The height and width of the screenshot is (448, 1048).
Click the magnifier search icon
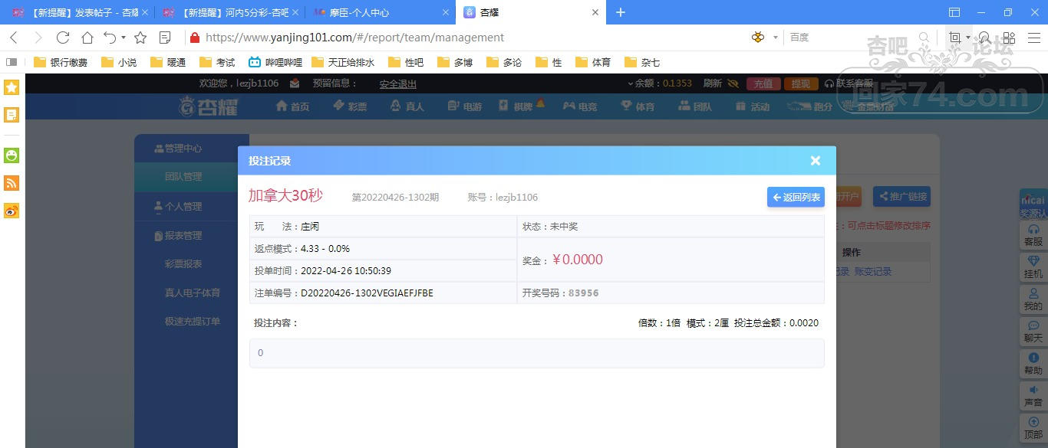tap(924, 38)
